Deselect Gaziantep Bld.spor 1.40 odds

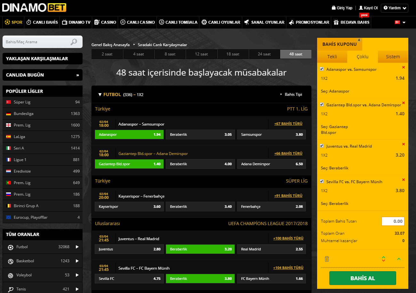[129, 164]
